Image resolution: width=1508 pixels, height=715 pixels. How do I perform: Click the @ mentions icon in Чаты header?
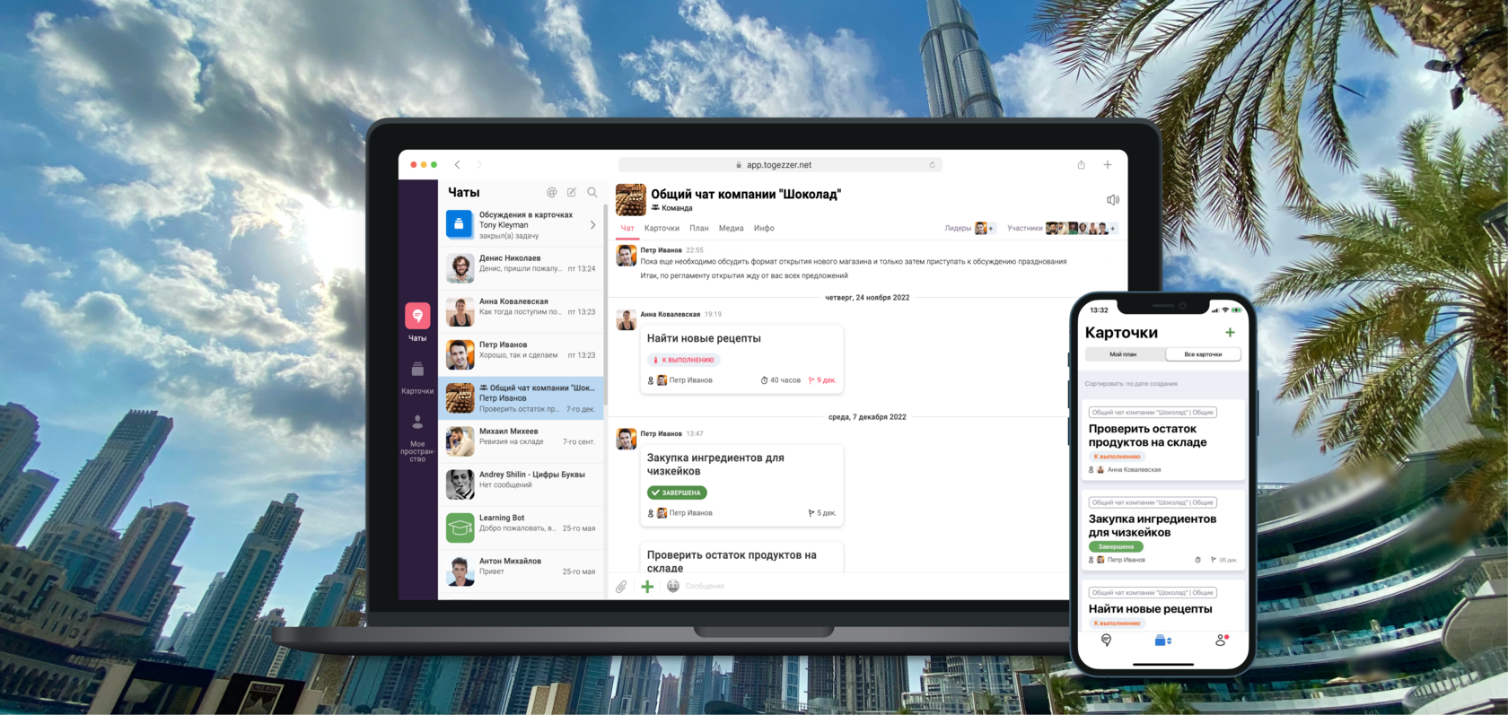click(x=552, y=192)
